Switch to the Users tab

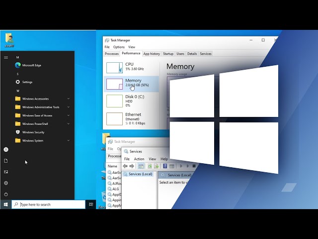pyautogui.click(x=180, y=54)
